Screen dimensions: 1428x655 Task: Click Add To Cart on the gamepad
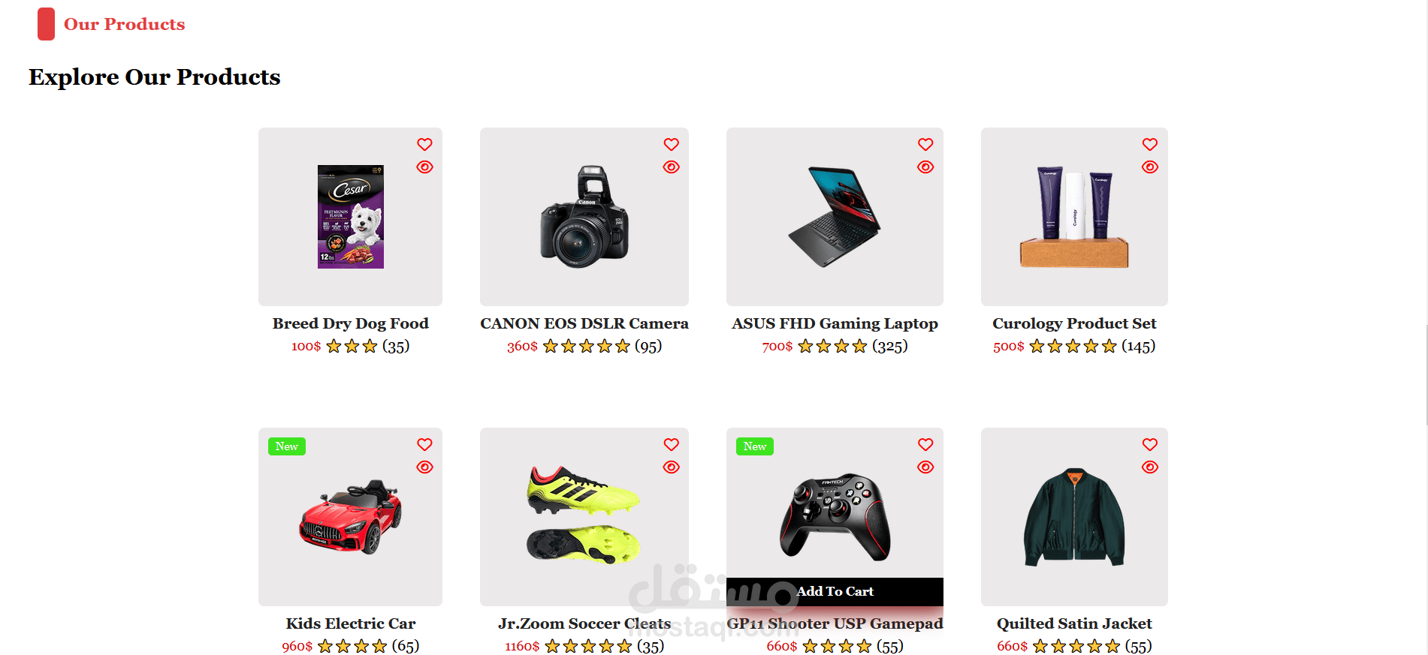pos(835,591)
